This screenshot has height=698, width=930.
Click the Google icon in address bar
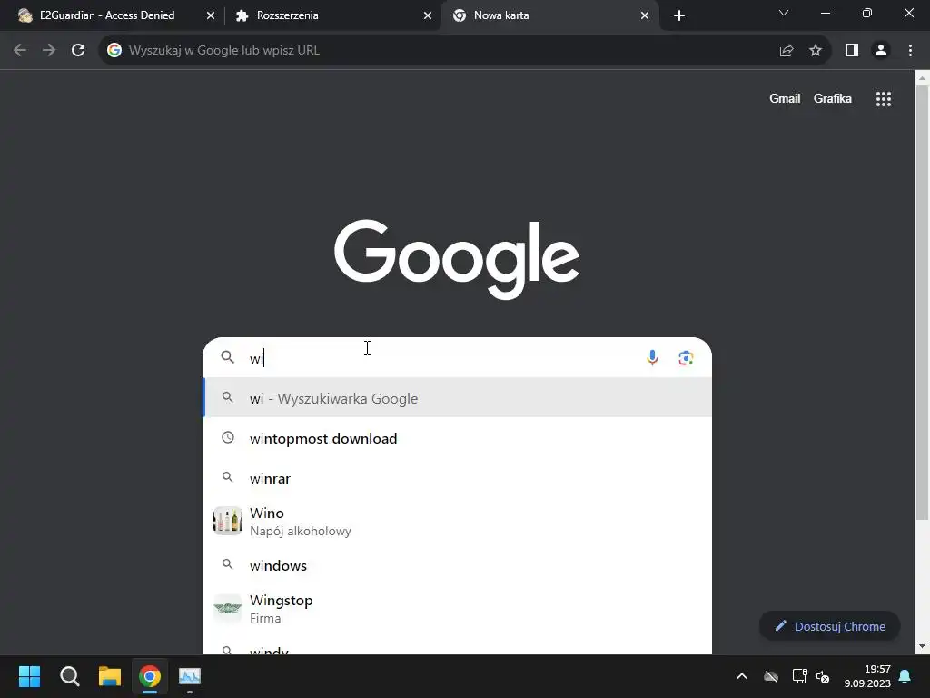114,51
